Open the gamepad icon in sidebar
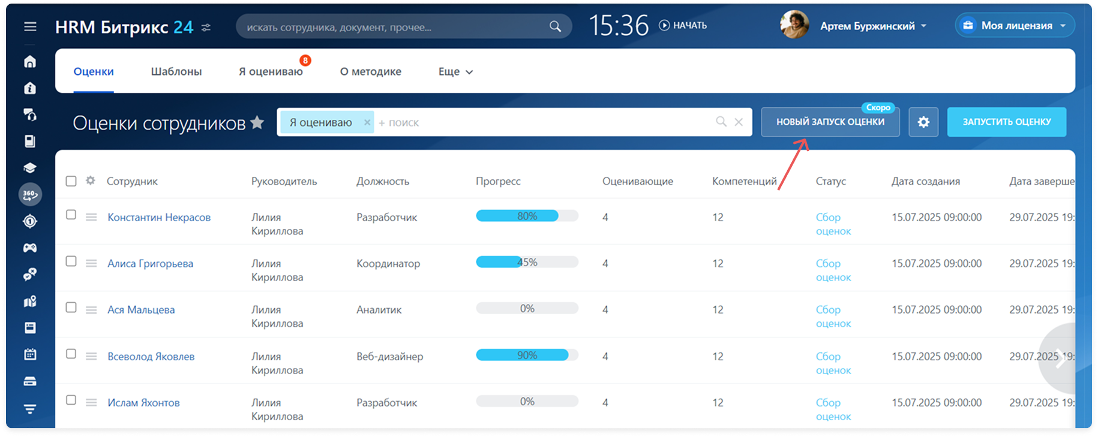This screenshot has height=437, width=1098. [x=30, y=248]
